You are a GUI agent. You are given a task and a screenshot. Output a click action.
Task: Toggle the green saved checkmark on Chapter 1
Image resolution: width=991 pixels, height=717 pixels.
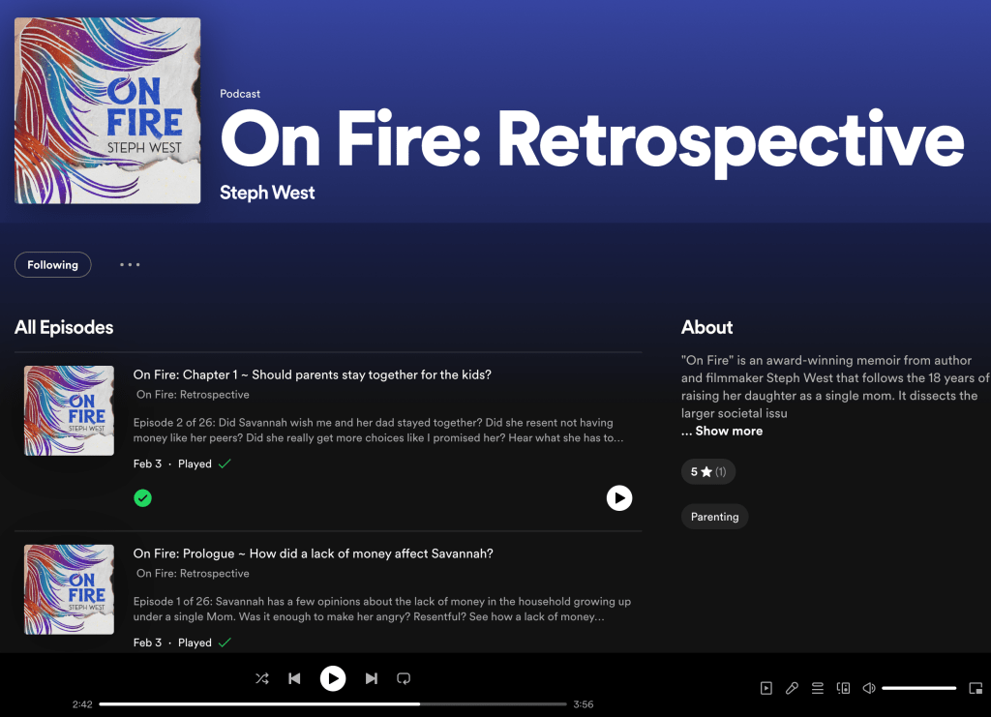(x=143, y=498)
